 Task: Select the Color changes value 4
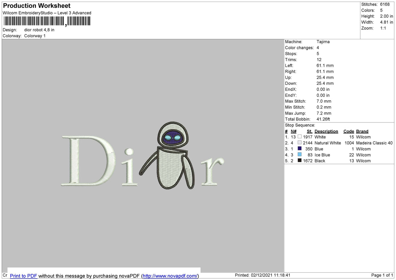318,48
